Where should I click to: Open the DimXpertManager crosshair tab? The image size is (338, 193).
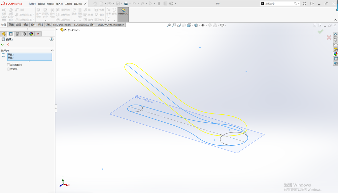click(x=24, y=34)
